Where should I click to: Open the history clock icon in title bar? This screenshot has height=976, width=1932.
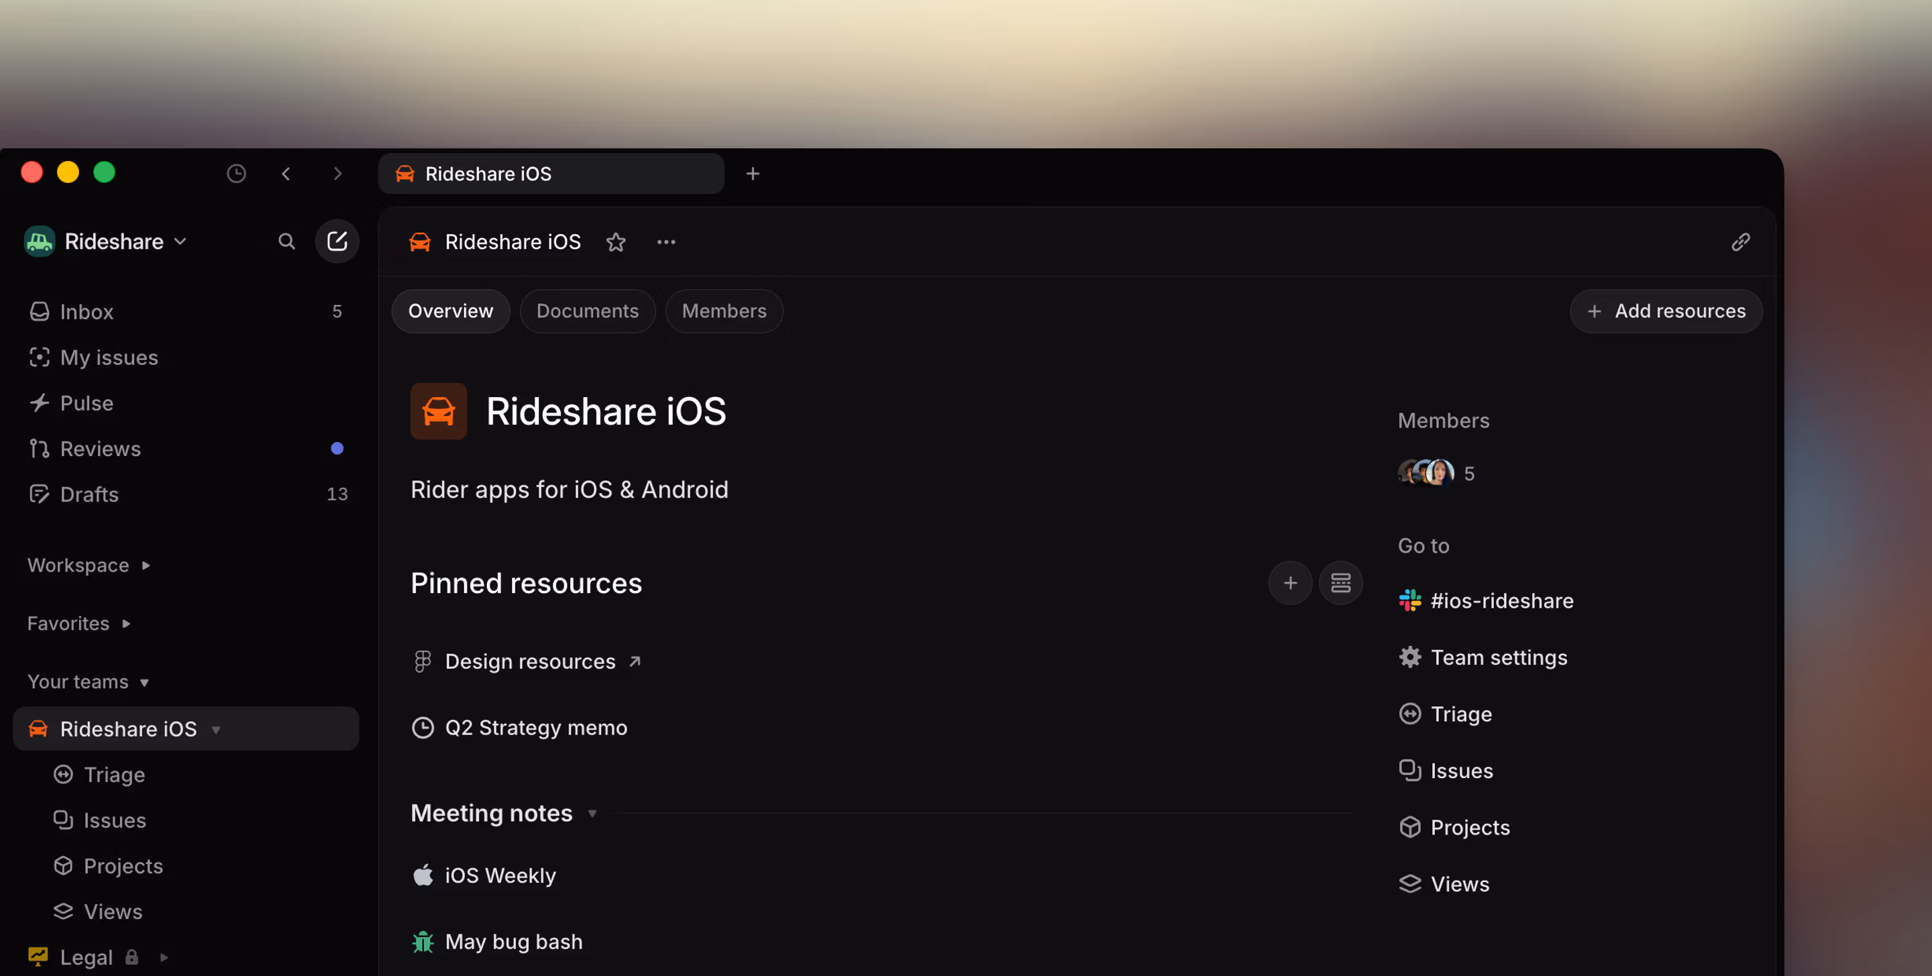click(236, 174)
